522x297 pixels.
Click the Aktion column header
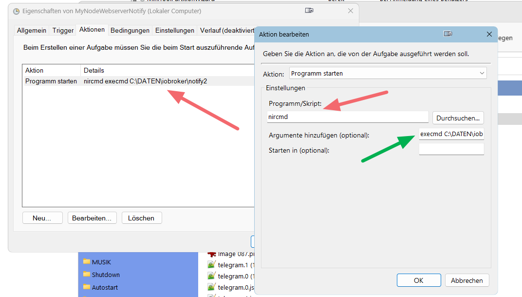[52, 70]
